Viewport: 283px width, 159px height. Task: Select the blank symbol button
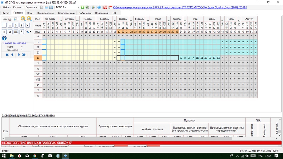4,25
